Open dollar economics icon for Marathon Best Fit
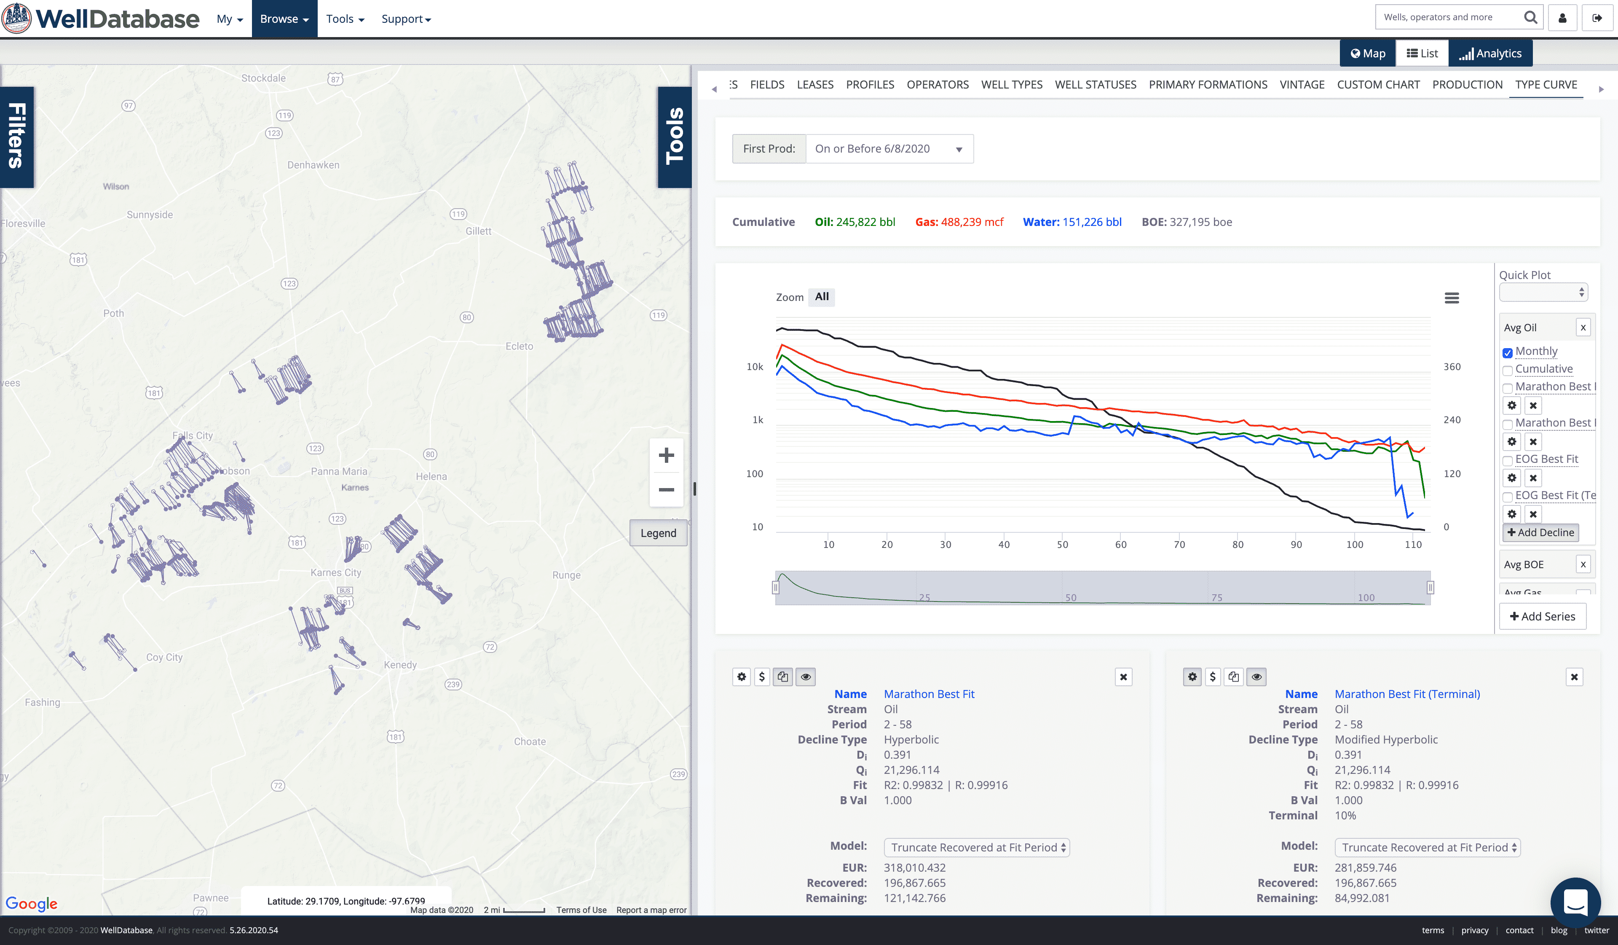This screenshot has width=1618, height=945. tap(761, 677)
